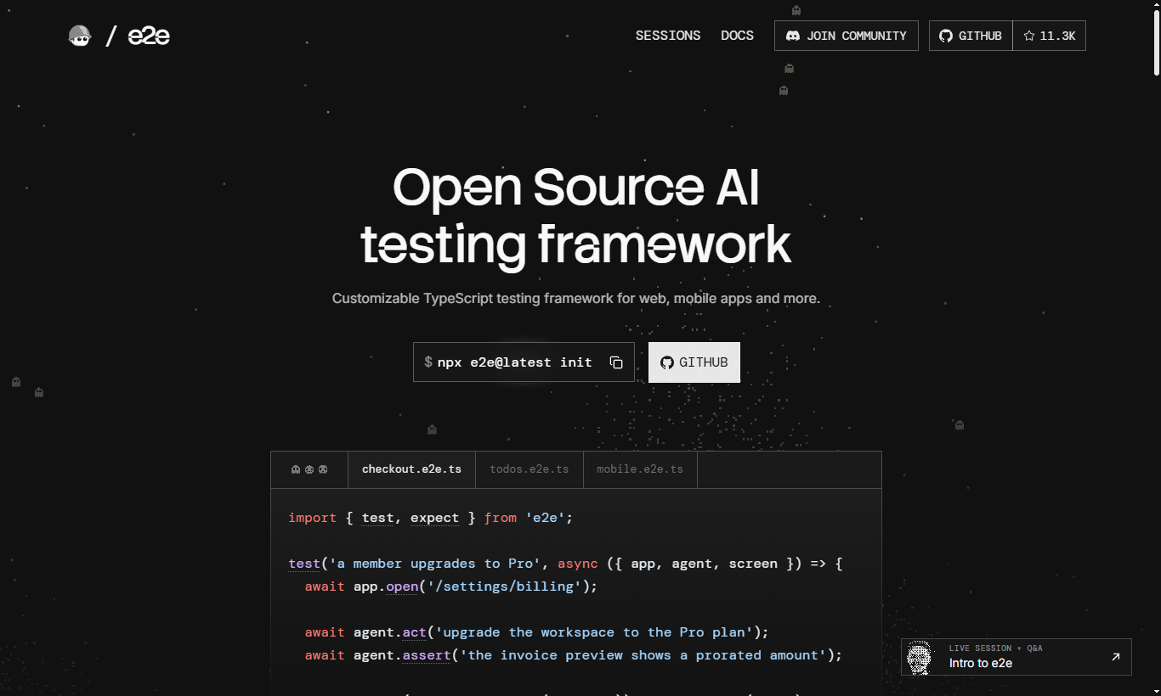Click the arrow icon on live session card
The height and width of the screenshot is (696, 1161).
1116,657
